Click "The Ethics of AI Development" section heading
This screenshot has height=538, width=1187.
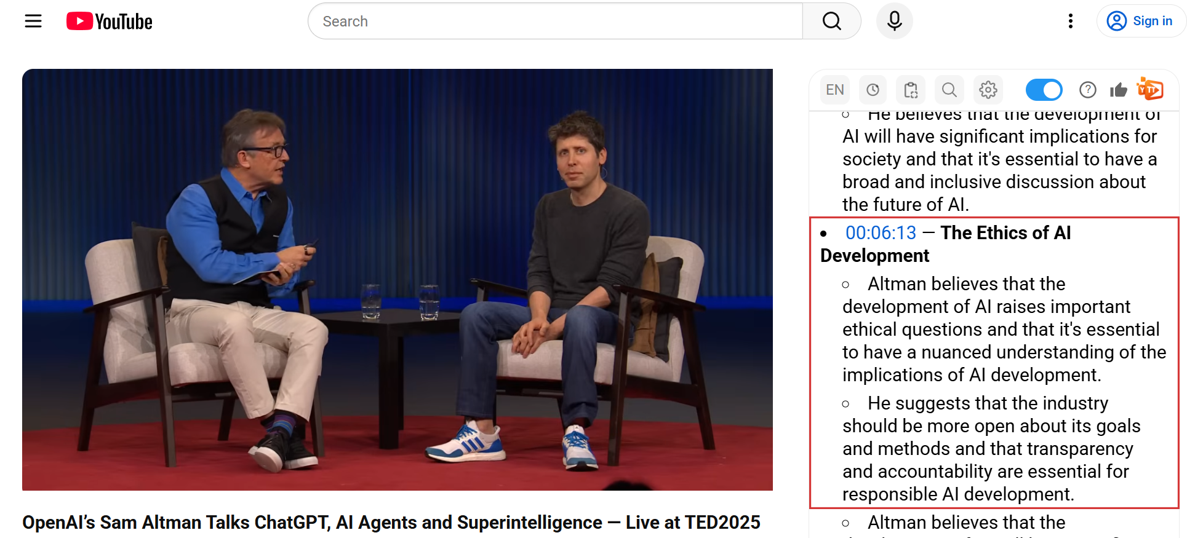click(1005, 233)
